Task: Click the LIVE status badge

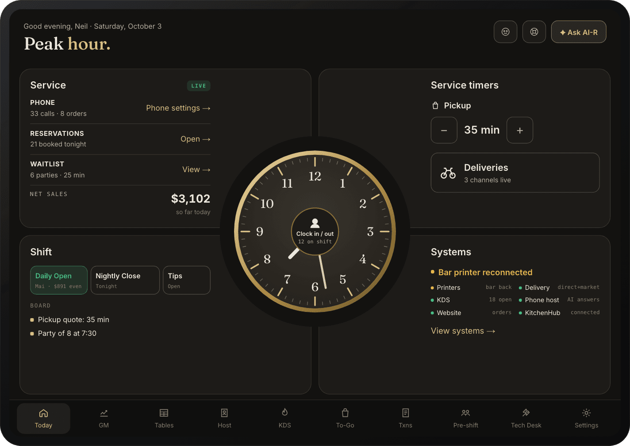Action: [199, 86]
